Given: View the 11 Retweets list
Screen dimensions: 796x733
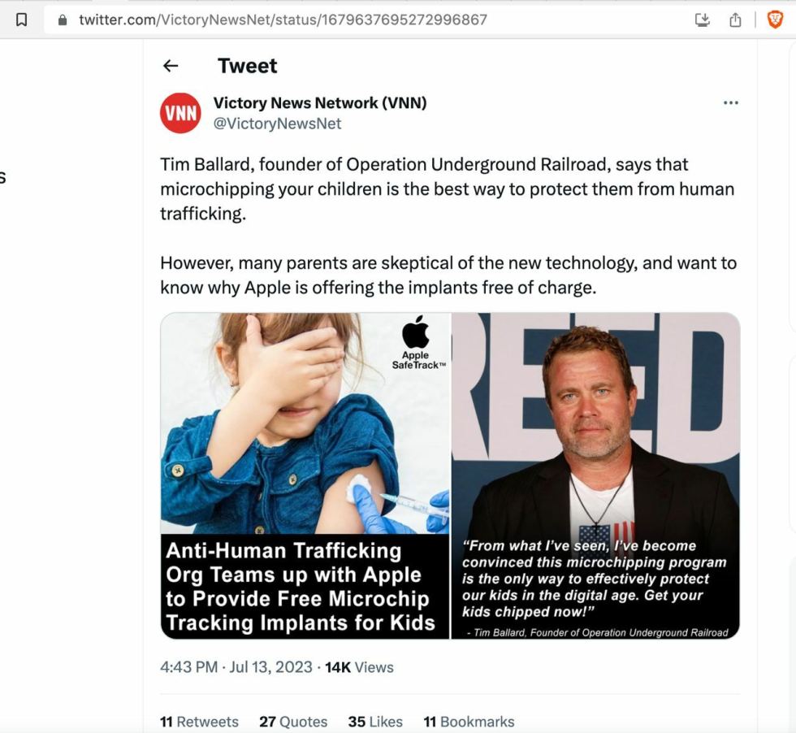Looking at the screenshot, I should click(199, 722).
